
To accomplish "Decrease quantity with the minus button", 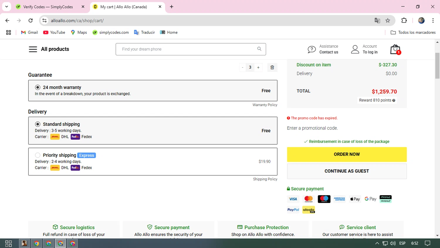I will tap(243, 67).
